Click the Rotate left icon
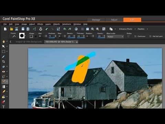 point(65,29)
